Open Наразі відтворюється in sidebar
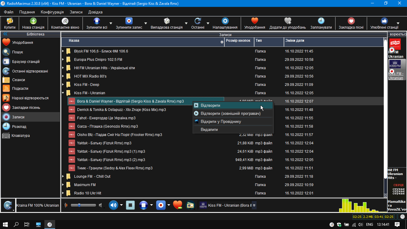 (30, 98)
